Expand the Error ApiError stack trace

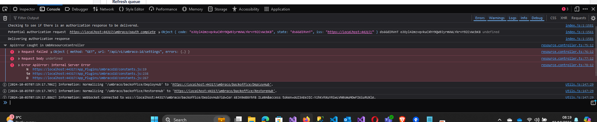click(19, 65)
